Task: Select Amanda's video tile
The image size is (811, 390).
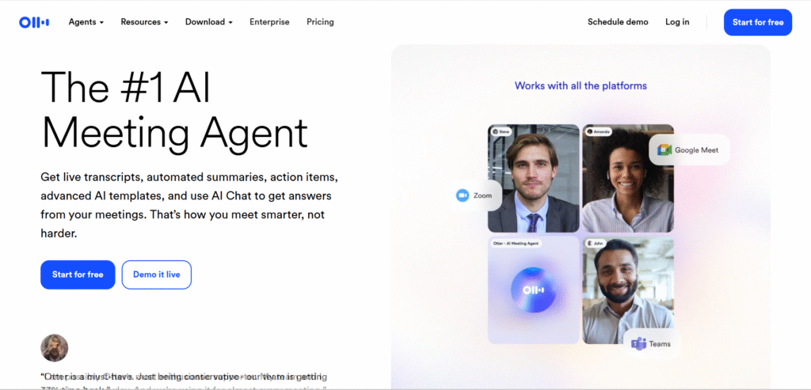Action: point(628,178)
